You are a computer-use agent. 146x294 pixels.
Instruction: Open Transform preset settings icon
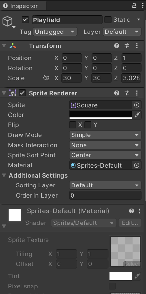[x=127, y=46]
